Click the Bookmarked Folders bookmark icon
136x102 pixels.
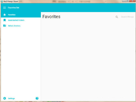click(5, 20)
